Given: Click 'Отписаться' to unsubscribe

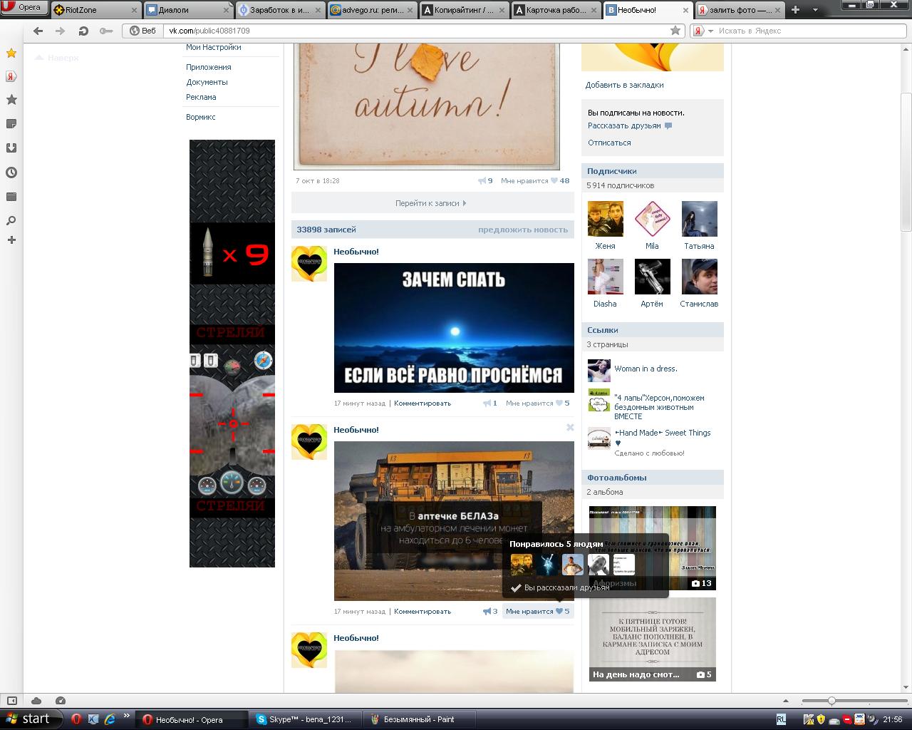Looking at the screenshot, I should click(609, 143).
